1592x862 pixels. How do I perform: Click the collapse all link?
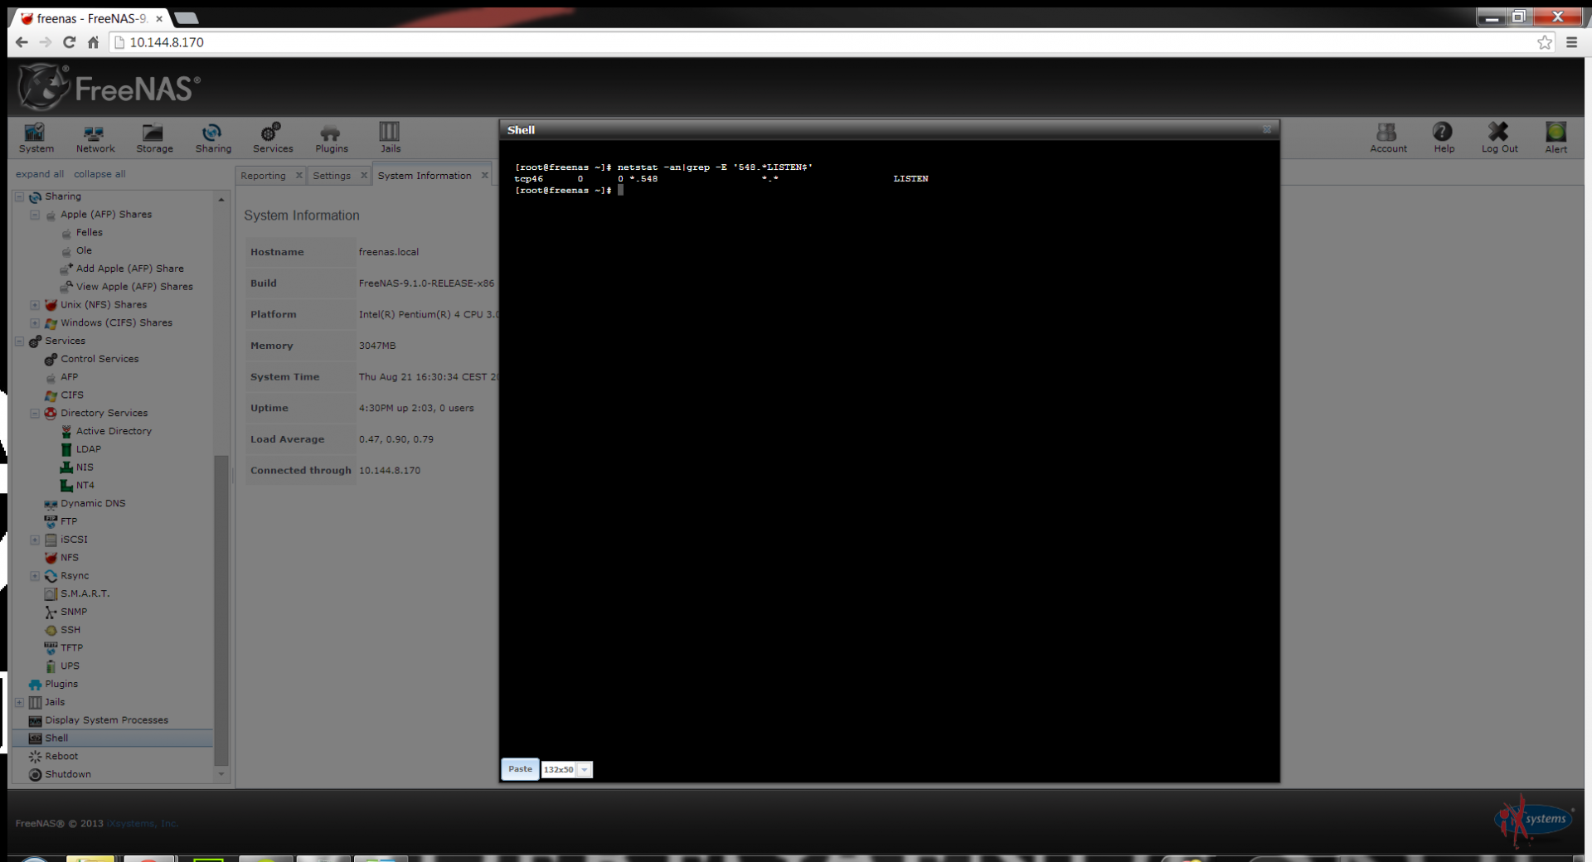(99, 174)
